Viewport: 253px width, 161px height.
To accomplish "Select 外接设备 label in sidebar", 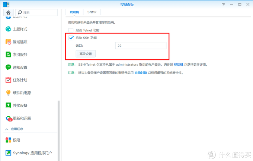I will pos(20,105).
